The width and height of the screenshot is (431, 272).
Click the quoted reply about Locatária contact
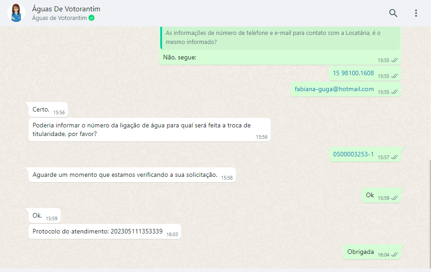pos(280,37)
